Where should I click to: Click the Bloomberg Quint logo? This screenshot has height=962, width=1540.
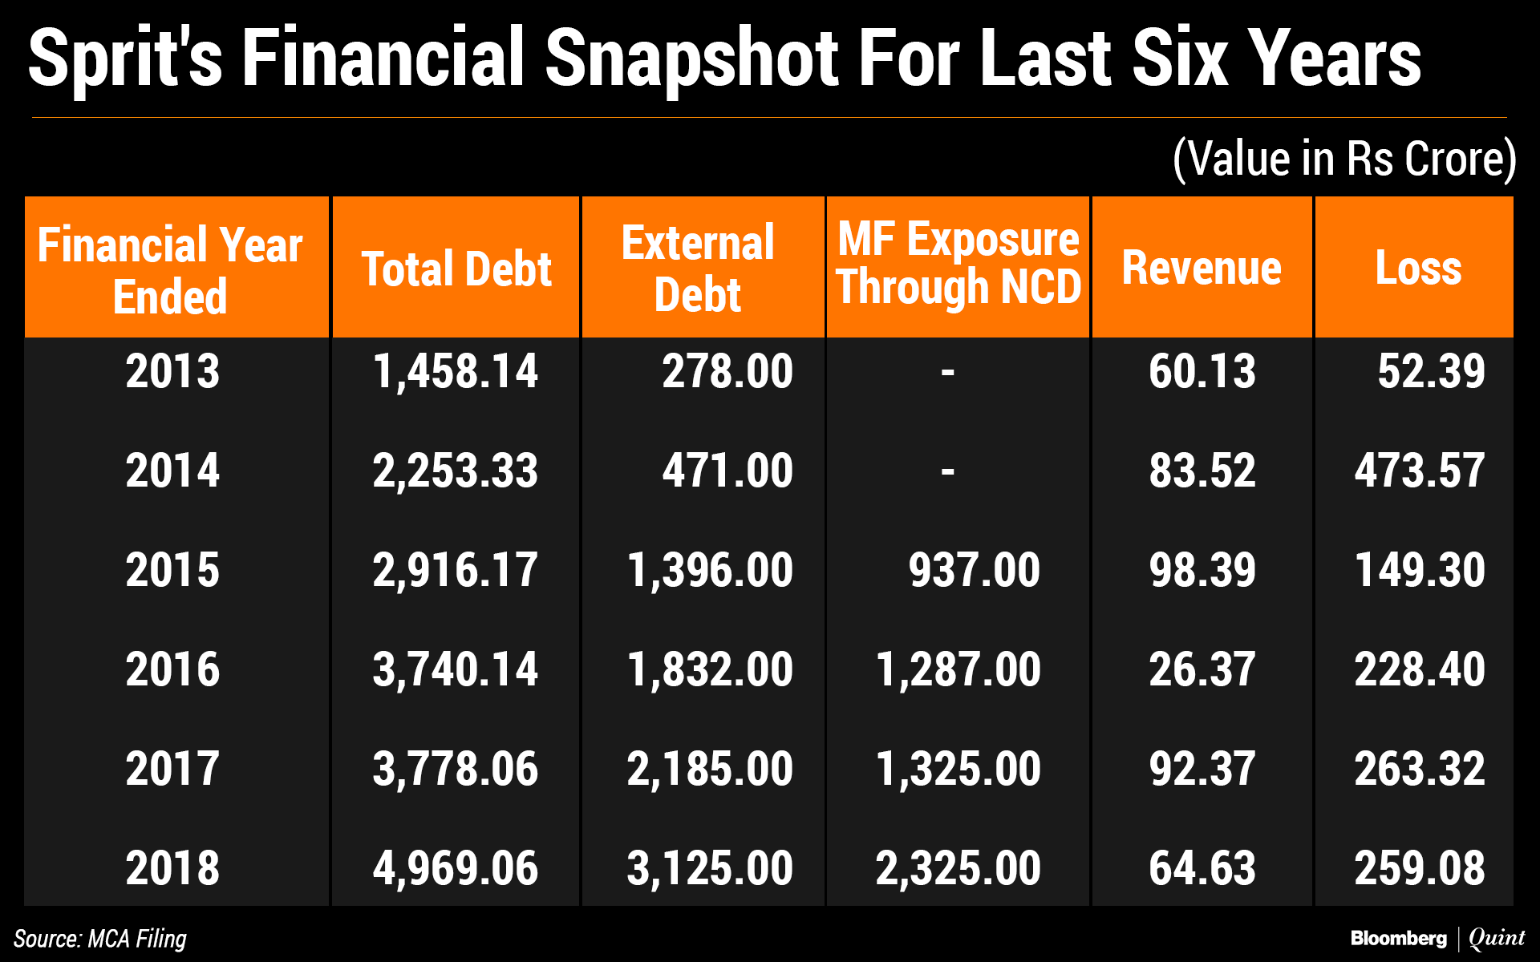(x=1437, y=938)
